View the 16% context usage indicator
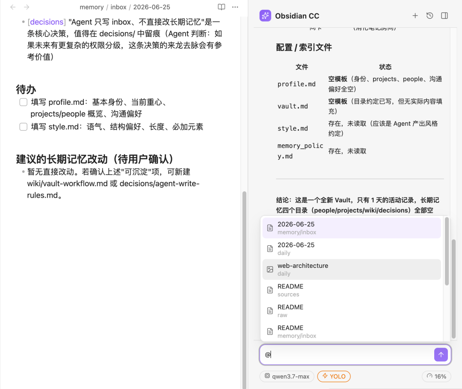This screenshot has width=462, height=389. point(436,376)
